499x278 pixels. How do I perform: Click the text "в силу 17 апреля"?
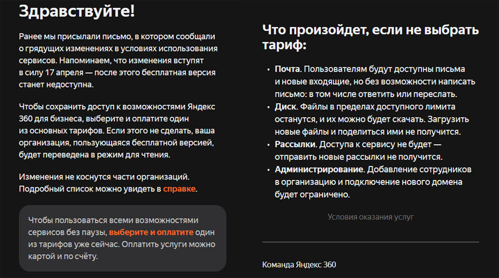[51, 73]
